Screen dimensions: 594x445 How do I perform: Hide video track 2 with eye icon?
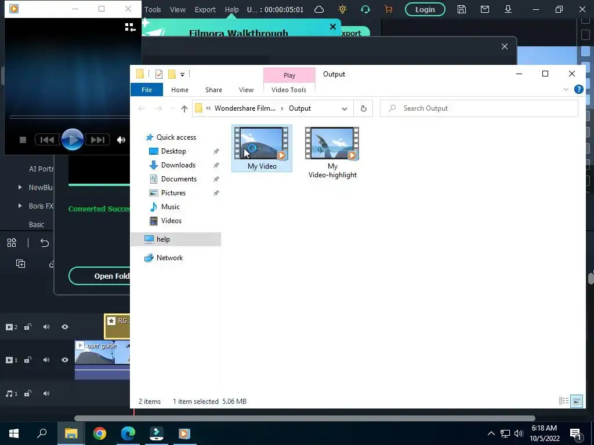[65, 327]
